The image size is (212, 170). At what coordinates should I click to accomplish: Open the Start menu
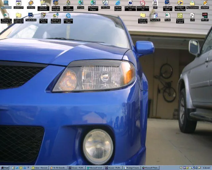(5, 168)
